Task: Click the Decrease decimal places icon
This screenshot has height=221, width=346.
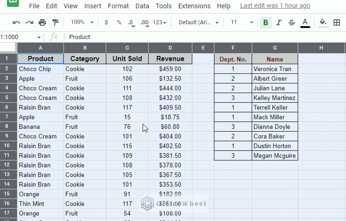Action: click(131, 23)
